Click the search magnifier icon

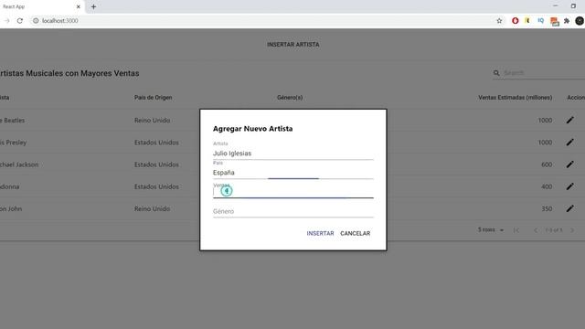tap(496, 73)
